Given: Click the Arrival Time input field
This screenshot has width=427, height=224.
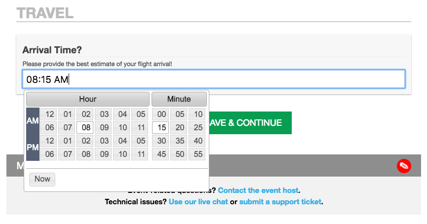Looking at the screenshot, I should click(x=213, y=79).
